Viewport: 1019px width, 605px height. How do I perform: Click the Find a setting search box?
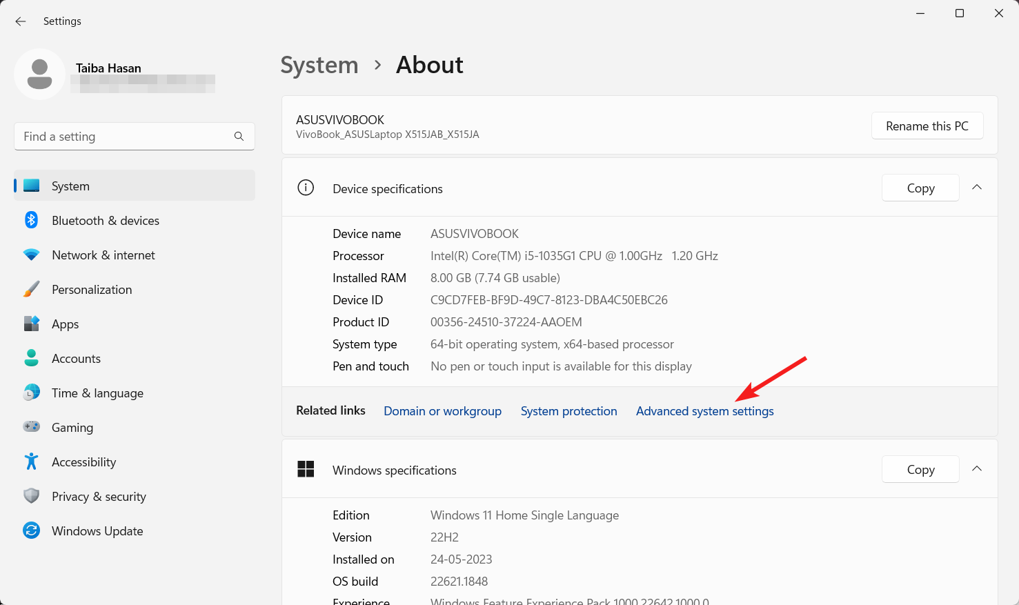(135, 137)
